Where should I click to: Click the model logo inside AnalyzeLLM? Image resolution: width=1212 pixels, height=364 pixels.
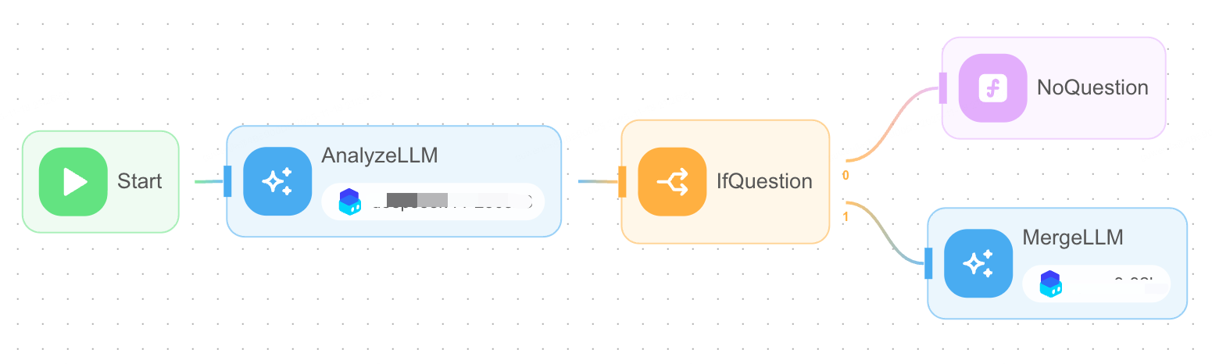(x=349, y=202)
